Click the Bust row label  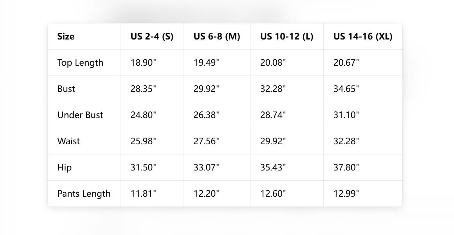(66, 89)
